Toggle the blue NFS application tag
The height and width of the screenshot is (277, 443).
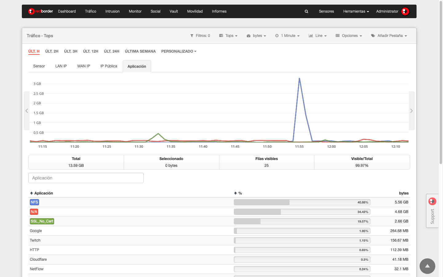(x=34, y=202)
